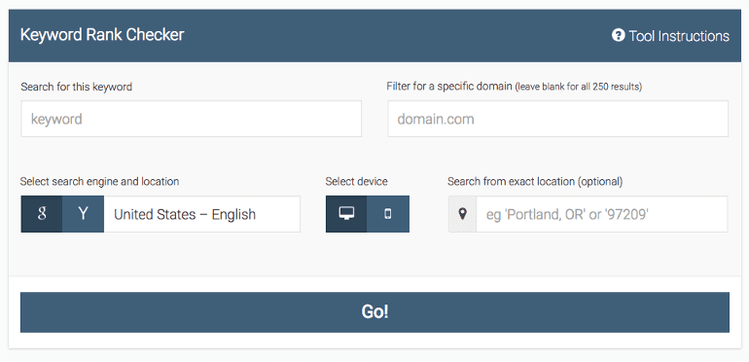
Task: Choose the desktop device icon
Action: point(346,214)
